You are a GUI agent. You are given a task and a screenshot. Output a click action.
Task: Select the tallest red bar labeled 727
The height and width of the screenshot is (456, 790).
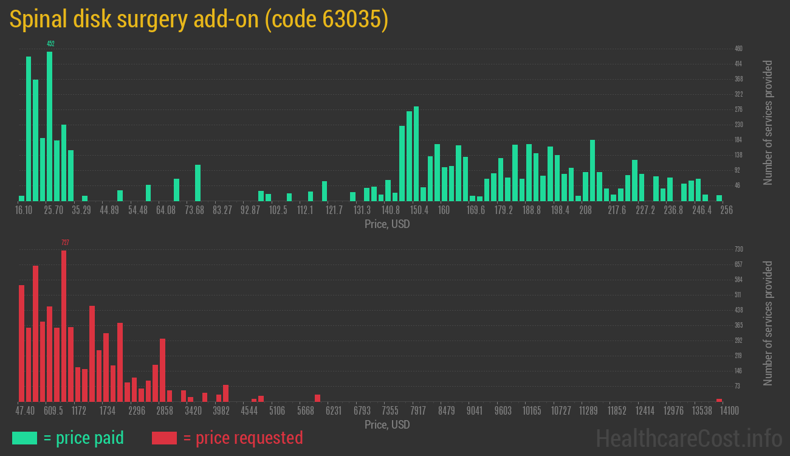tap(64, 325)
